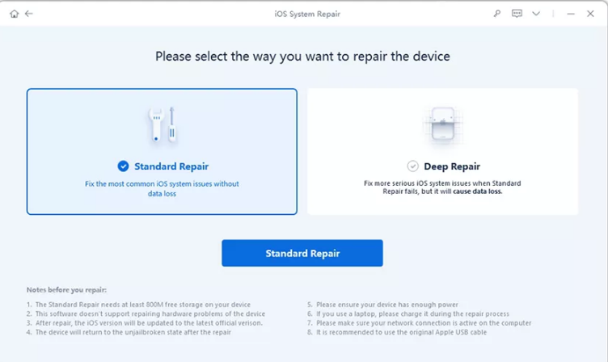This screenshot has height=362, width=608.
Task: Go to the home screen icon
Action: pos(15,14)
